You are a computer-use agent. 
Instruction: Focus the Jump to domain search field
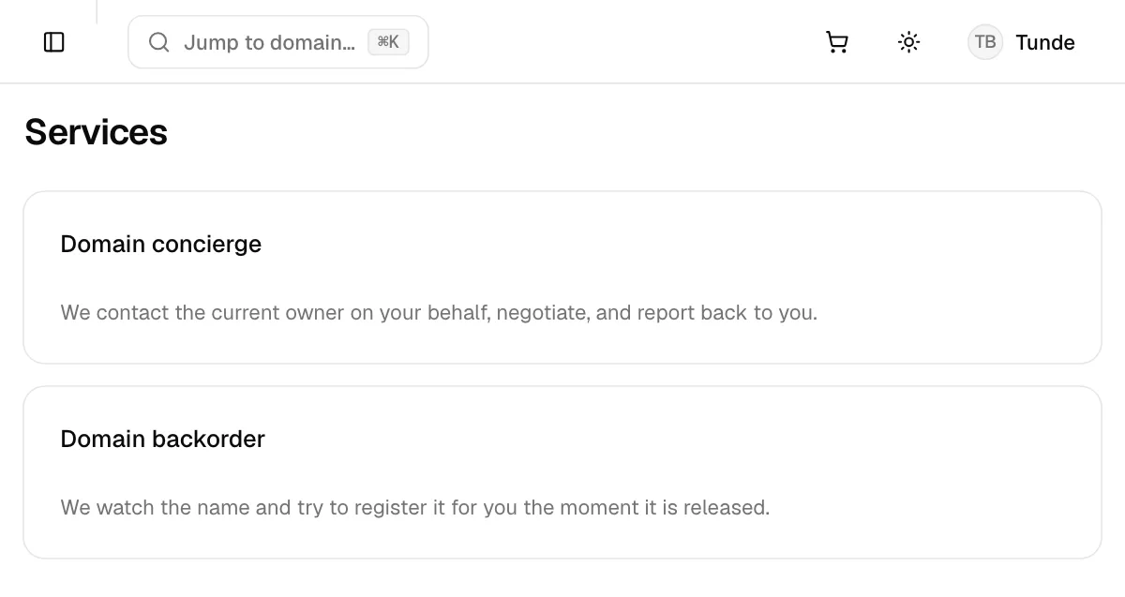278,42
